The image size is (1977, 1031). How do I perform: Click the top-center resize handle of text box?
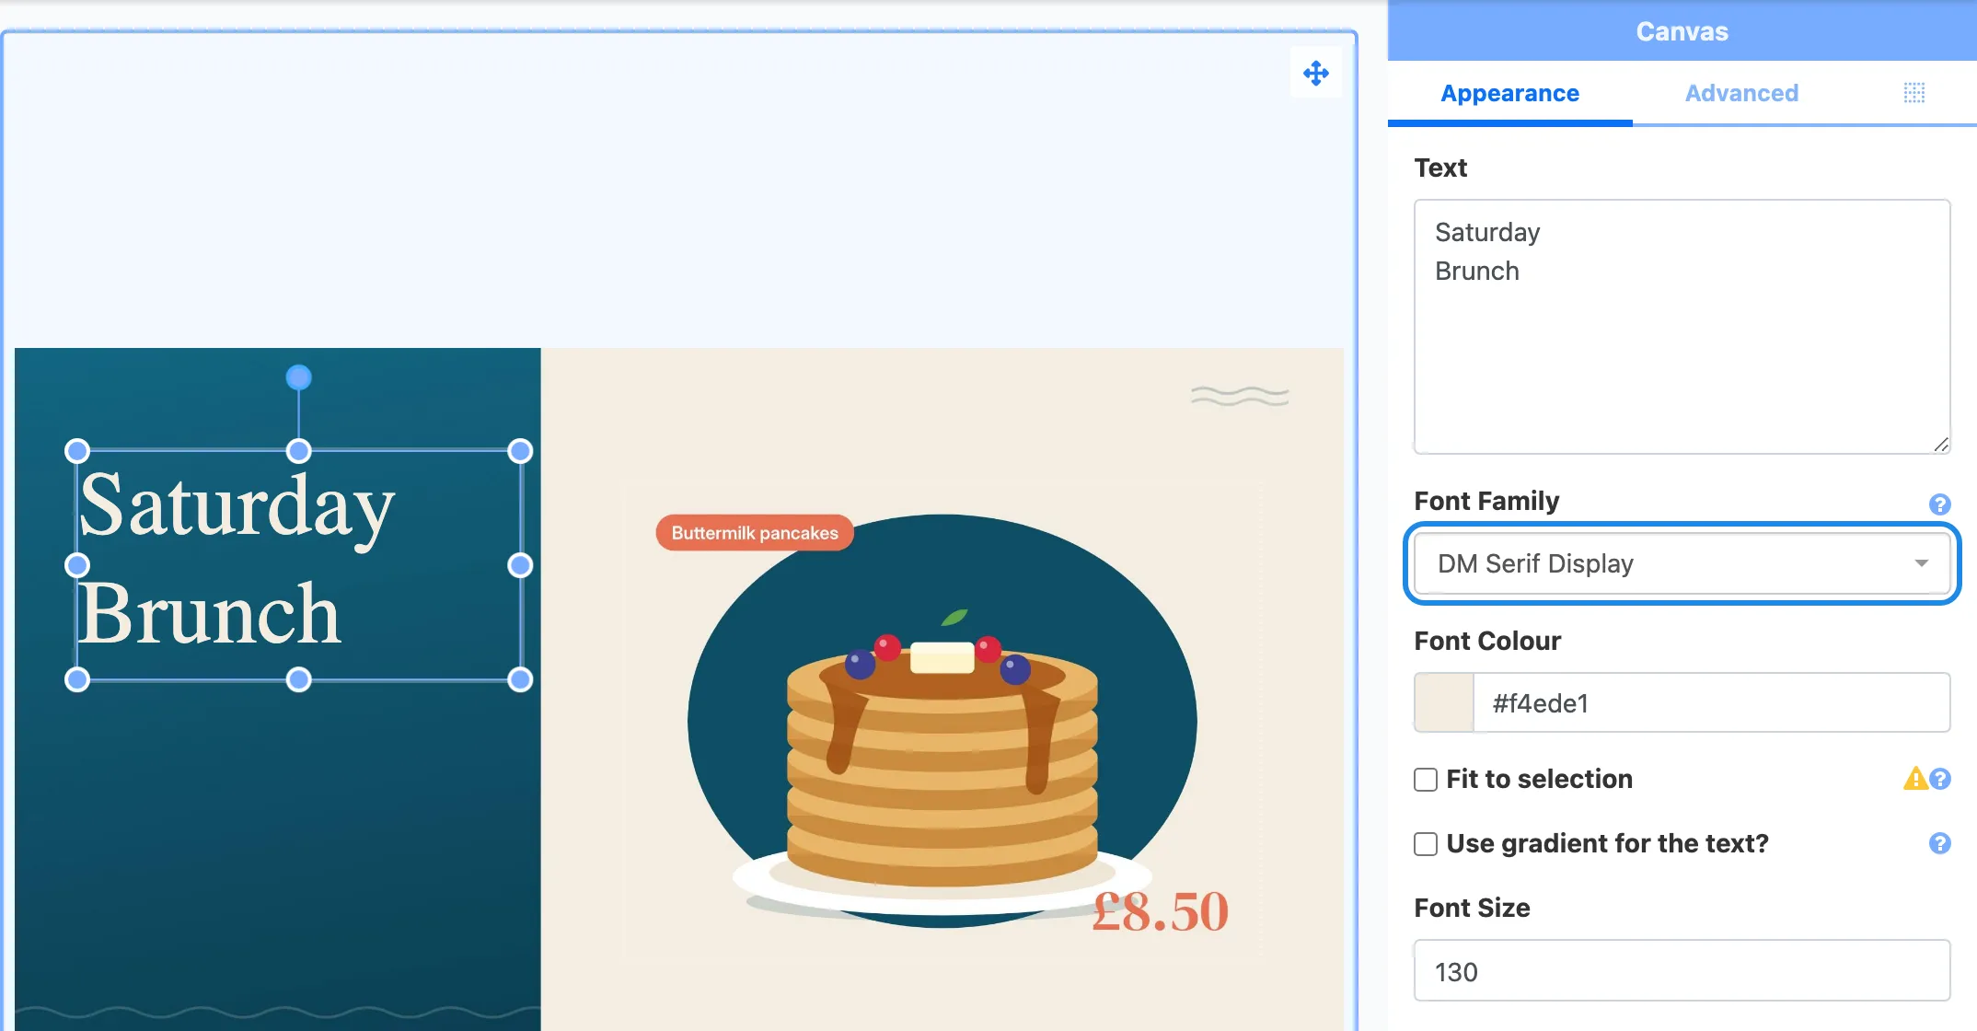click(x=298, y=450)
